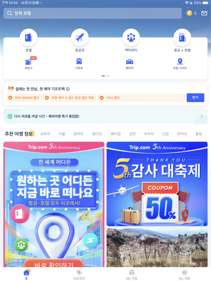Select the 항공 + 호텔 bundle icon

(x=182, y=37)
